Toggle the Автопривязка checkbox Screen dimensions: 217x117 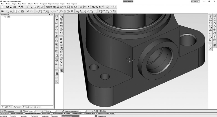[x=5, y=111]
